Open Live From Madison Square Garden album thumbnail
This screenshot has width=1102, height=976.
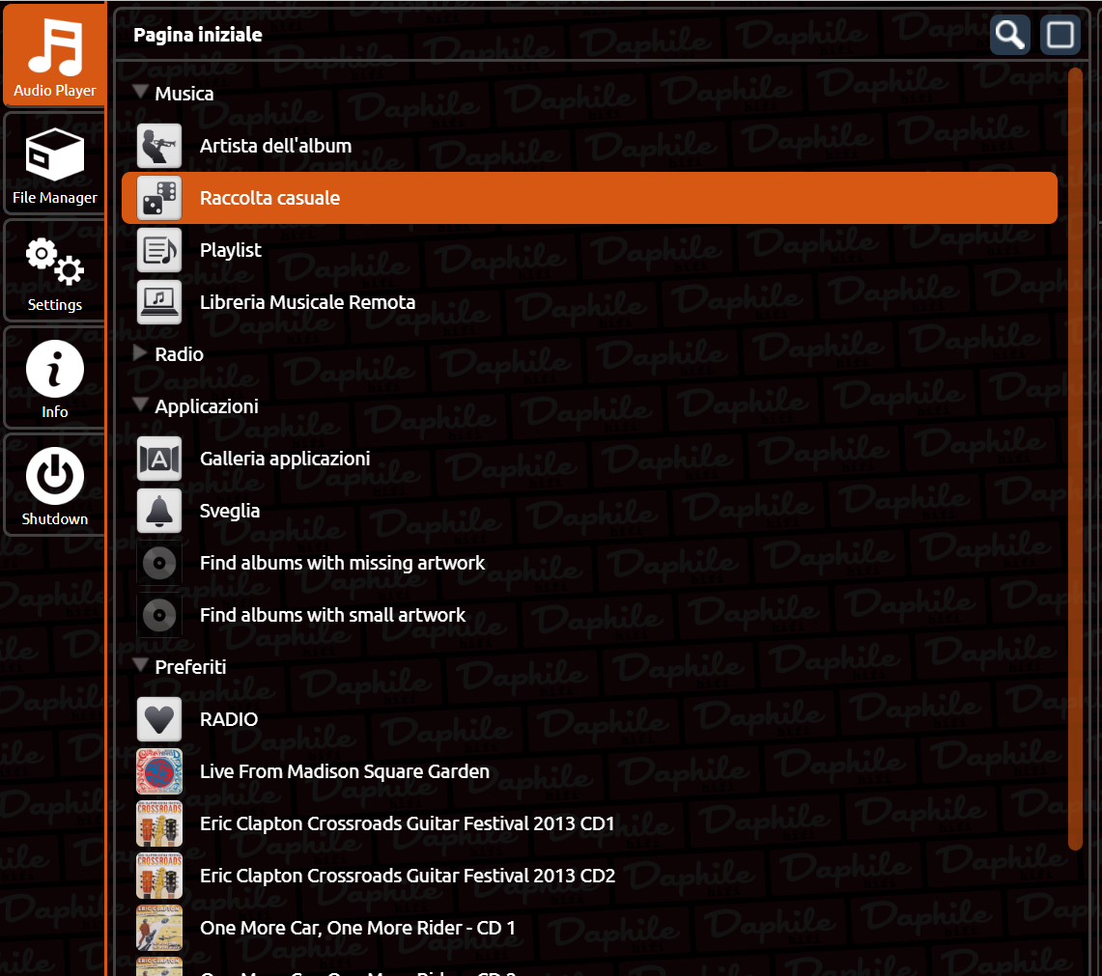pyautogui.click(x=158, y=771)
